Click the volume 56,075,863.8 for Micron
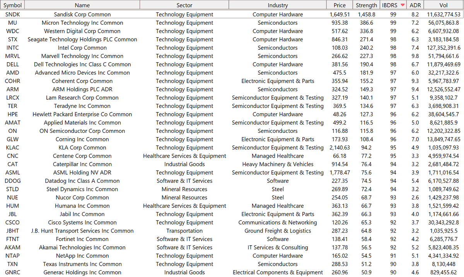Viewport: 464px width, 277px height. tap(444, 23)
